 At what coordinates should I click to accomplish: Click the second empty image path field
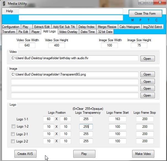pos(75,82)
